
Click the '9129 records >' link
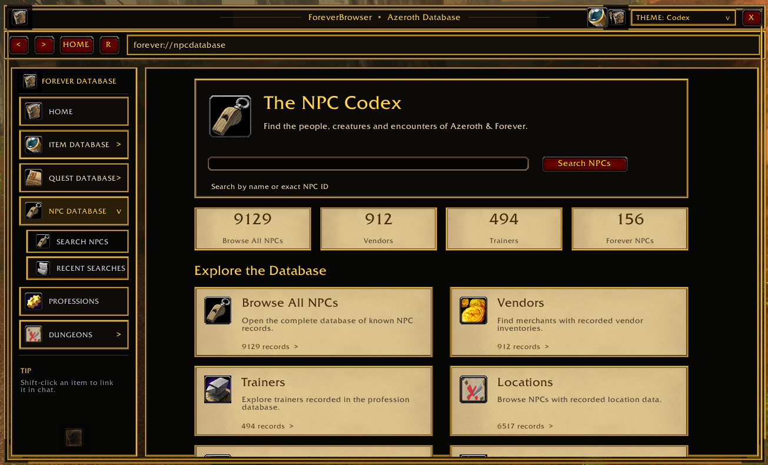pyautogui.click(x=270, y=347)
